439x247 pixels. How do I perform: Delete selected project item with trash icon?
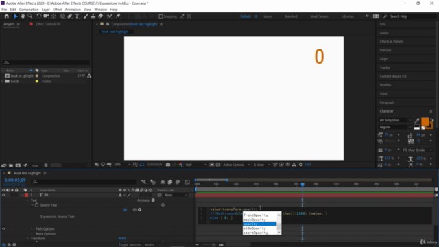point(46,165)
